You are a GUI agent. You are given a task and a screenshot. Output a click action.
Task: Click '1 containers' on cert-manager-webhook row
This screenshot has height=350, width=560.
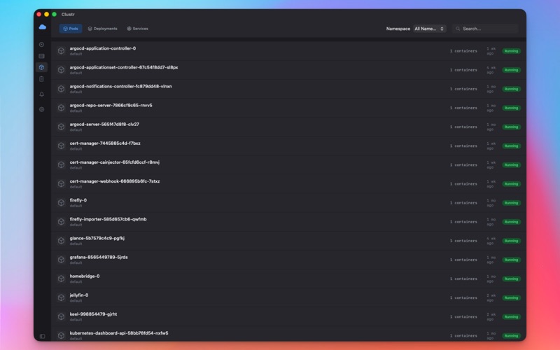tap(463, 184)
